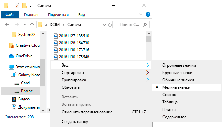Click the Galaxy Note device icon

tap(14, 75)
